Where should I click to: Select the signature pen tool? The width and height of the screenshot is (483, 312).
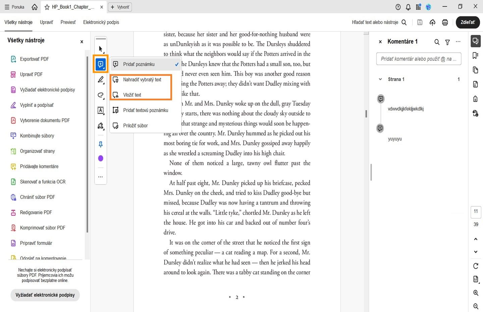pyautogui.click(x=101, y=126)
